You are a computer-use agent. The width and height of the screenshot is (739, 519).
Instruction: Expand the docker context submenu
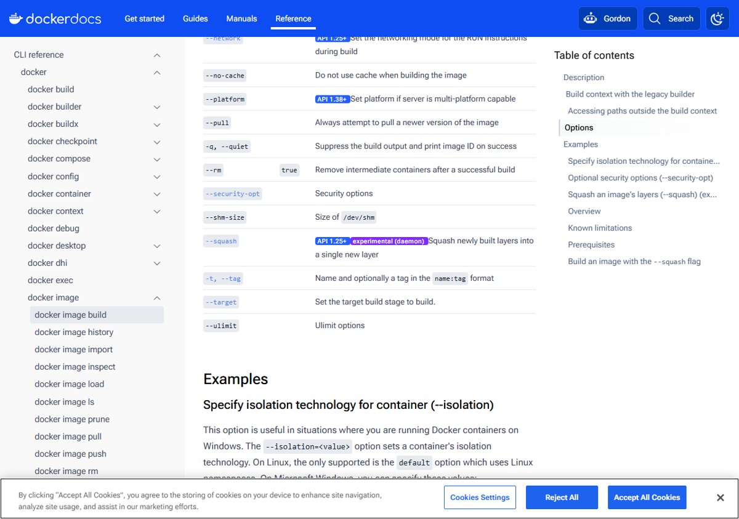tap(157, 211)
